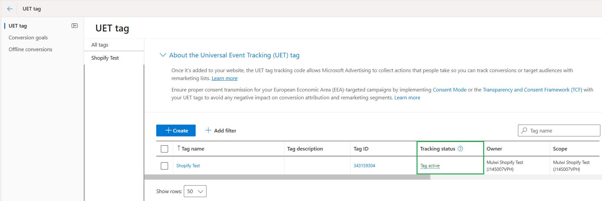This screenshot has width=602, height=201.
Task: Click the Tracking status help icon
Action: pyautogui.click(x=460, y=149)
